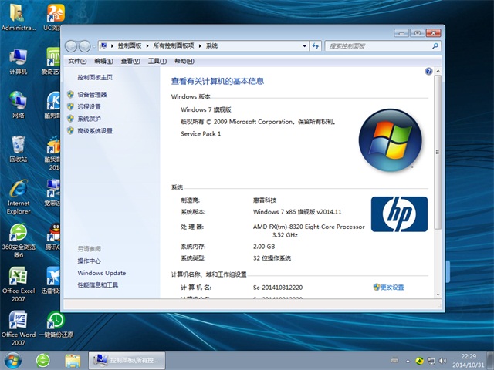Image resolution: width=494 pixels, height=370 pixels.
Task: Open the 工具(T) menu
Action: pyautogui.click(x=157, y=61)
